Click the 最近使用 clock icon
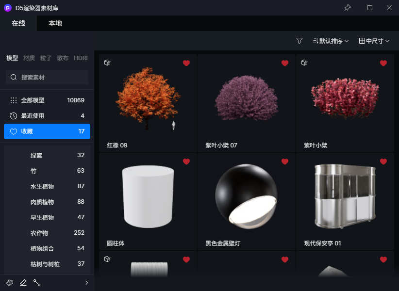Image resolution: width=399 pixels, height=291 pixels. 14,116
